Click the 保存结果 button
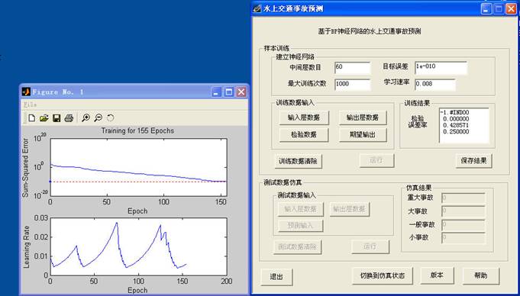The height and width of the screenshot is (296, 520). coord(473,161)
